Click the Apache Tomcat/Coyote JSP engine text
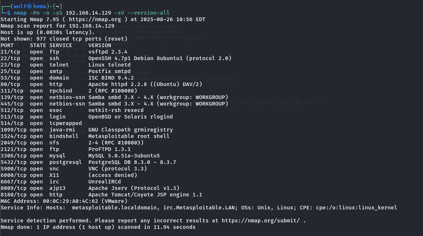The image size is (423, 236). [145, 195]
